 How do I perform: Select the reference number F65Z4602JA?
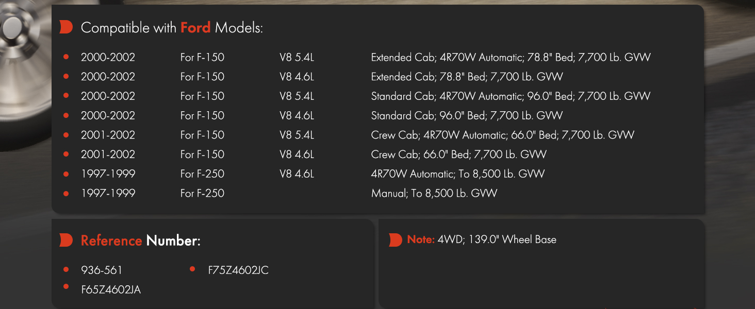[x=111, y=289]
